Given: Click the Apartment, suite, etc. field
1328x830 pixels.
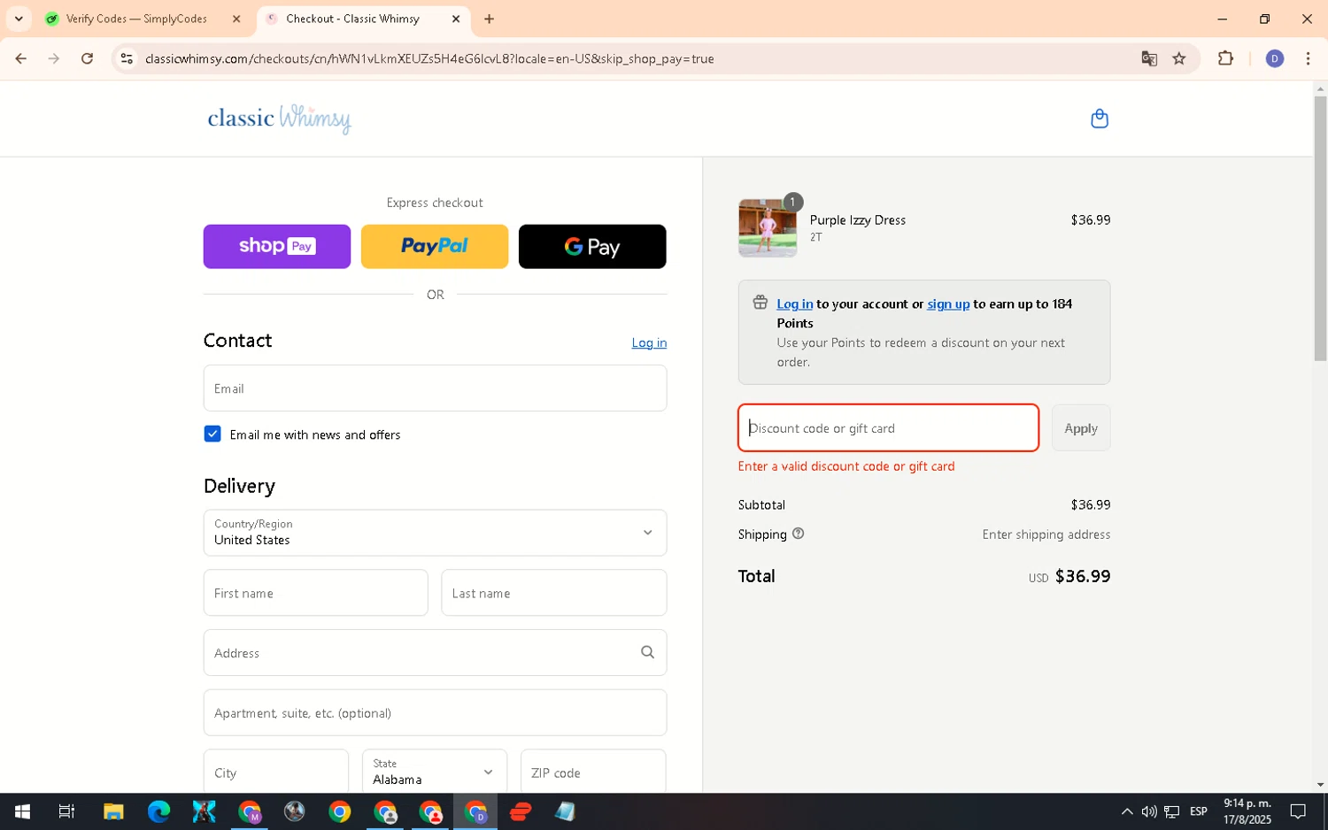Looking at the screenshot, I should pyautogui.click(x=435, y=712).
